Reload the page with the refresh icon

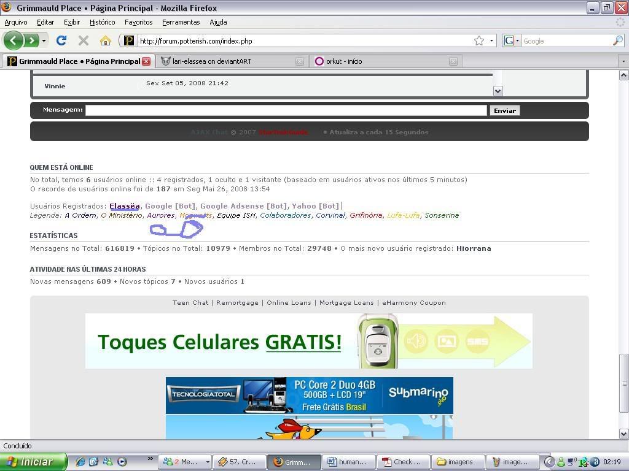pos(61,40)
